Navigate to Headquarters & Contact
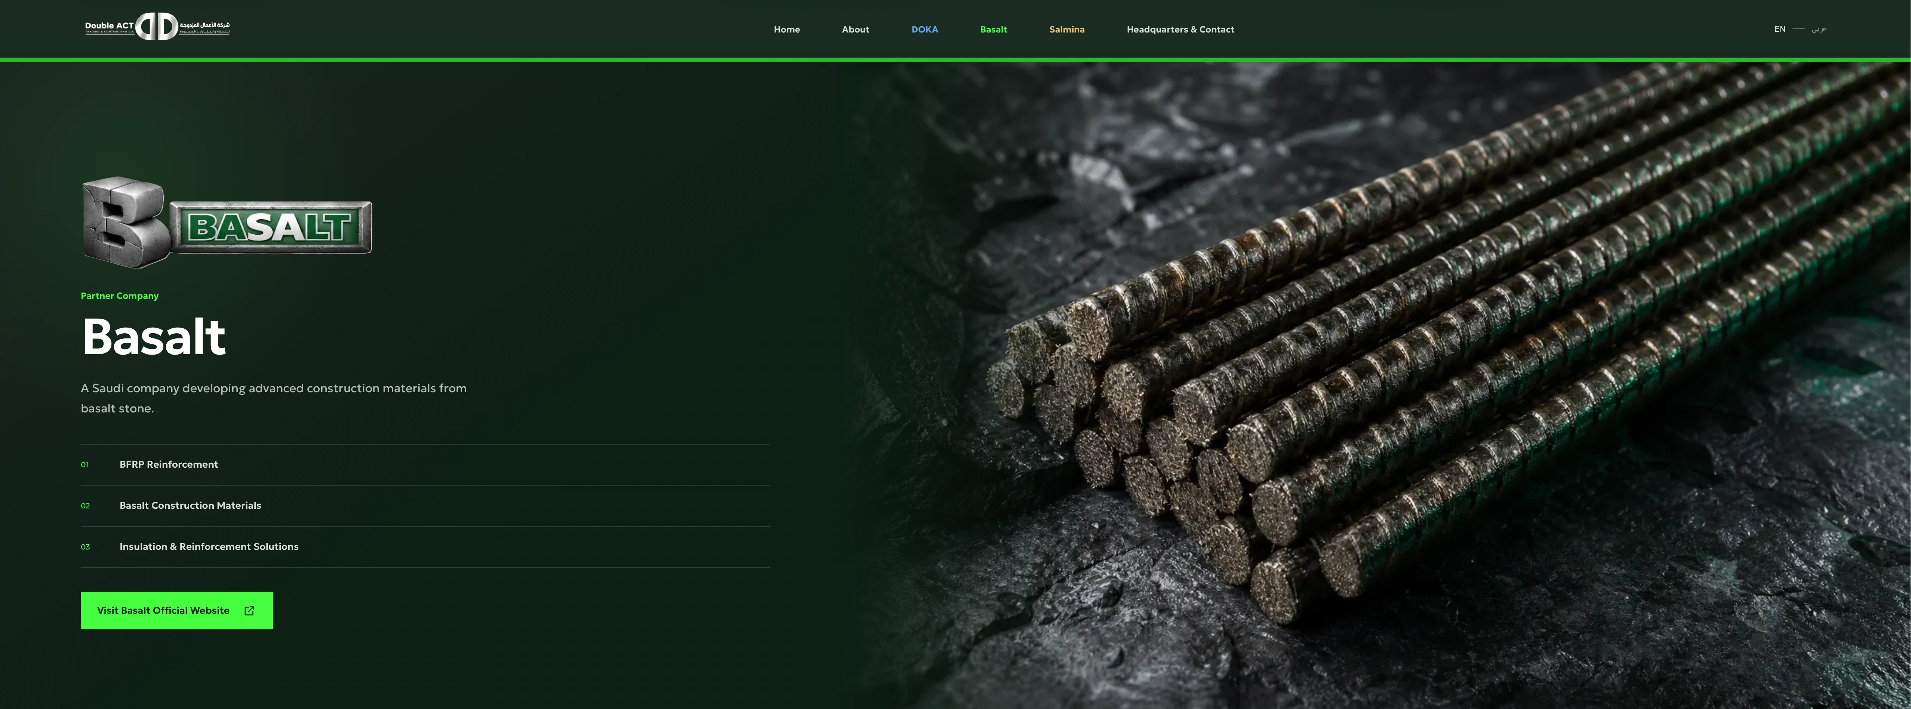This screenshot has height=709, width=1911. coord(1180,30)
